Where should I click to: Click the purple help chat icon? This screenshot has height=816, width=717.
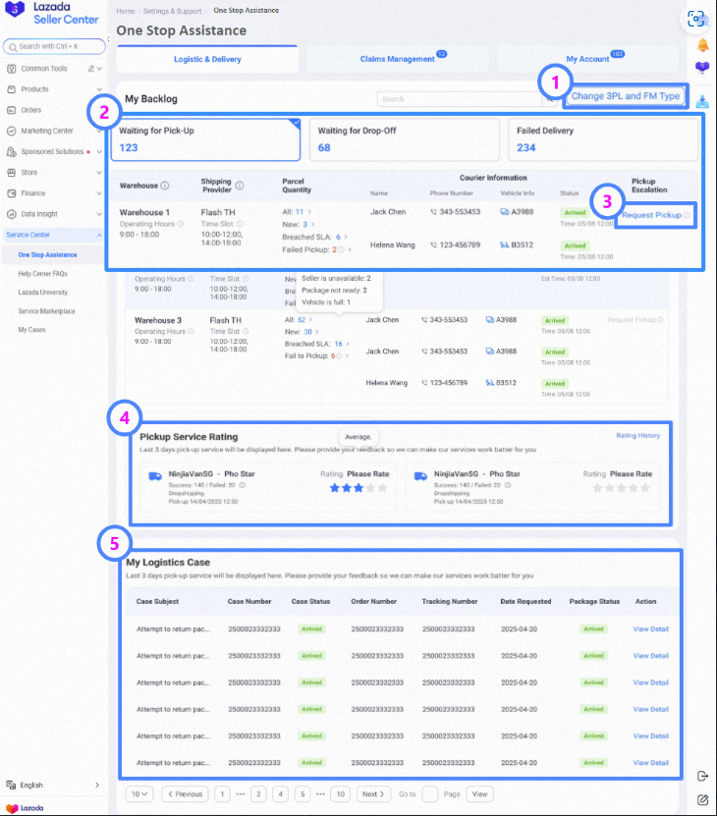pos(701,68)
